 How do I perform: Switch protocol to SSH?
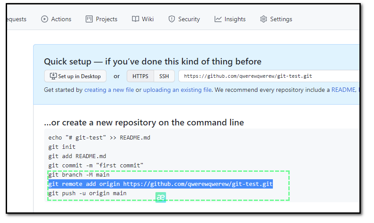pos(164,76)
